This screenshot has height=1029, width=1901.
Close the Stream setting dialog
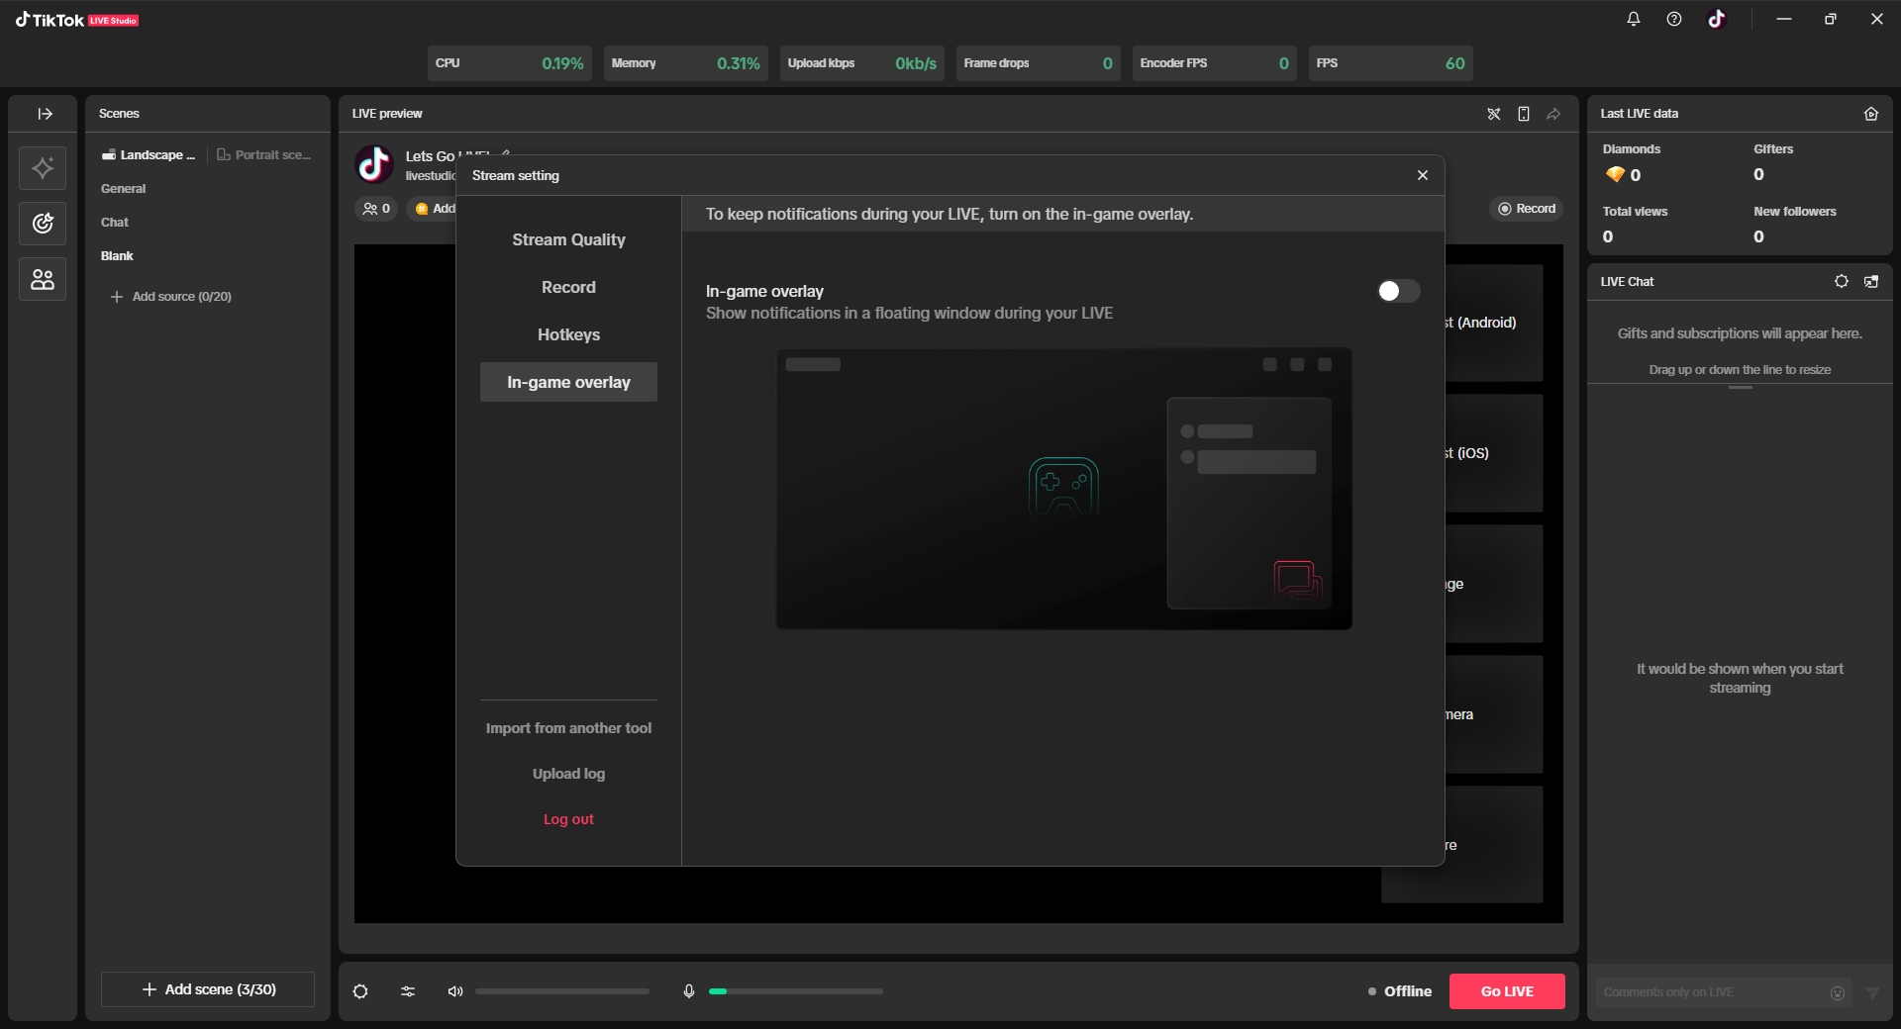coord(1422,175)
